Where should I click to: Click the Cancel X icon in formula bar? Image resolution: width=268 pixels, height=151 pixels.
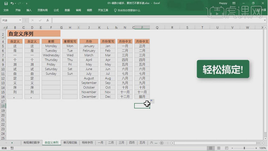(x=33, y=20)
